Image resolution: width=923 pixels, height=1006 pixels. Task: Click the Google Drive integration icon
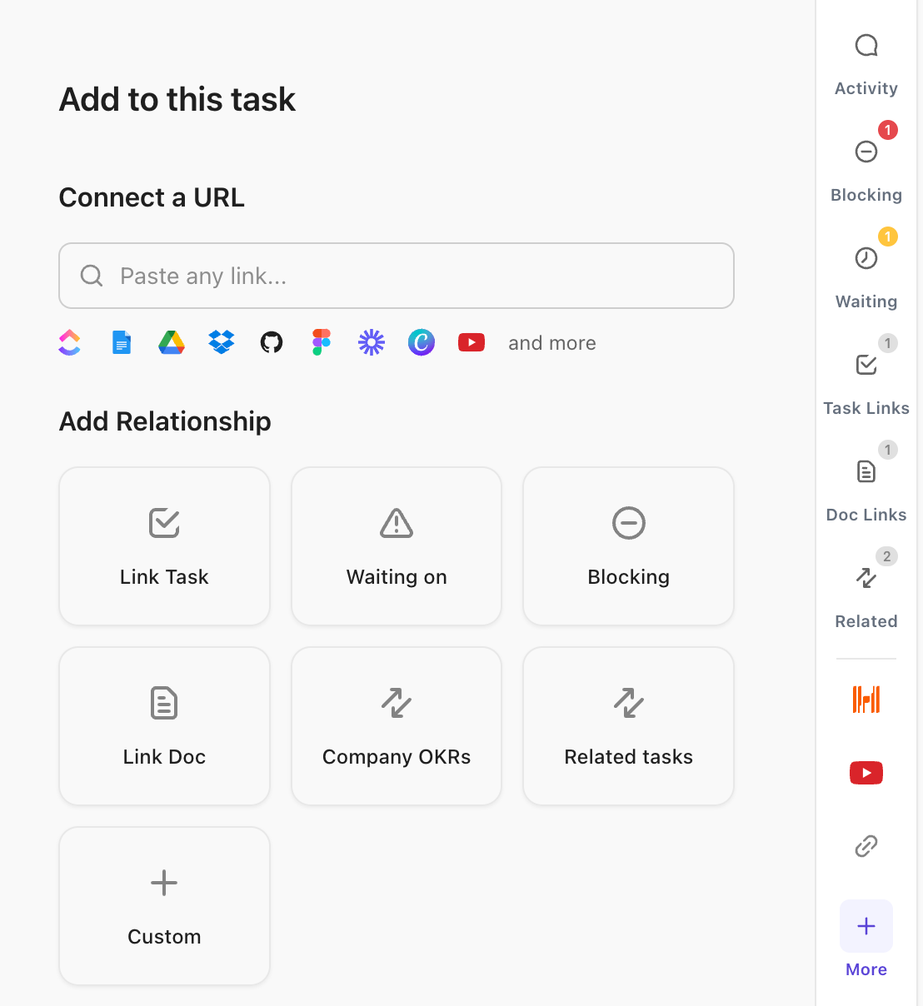click(x=172, y=342)
